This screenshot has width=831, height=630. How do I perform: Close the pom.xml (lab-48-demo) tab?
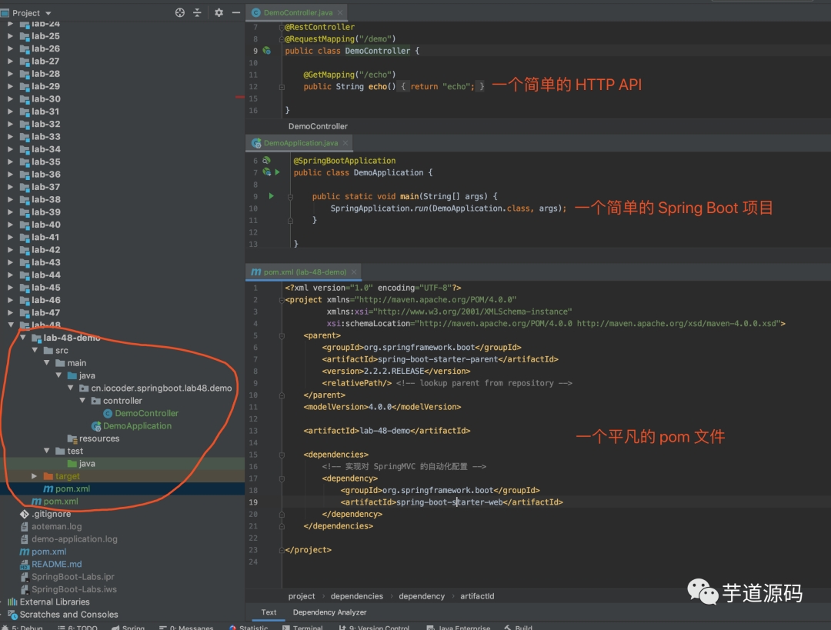pyautogui.click(x=354, y=272)
